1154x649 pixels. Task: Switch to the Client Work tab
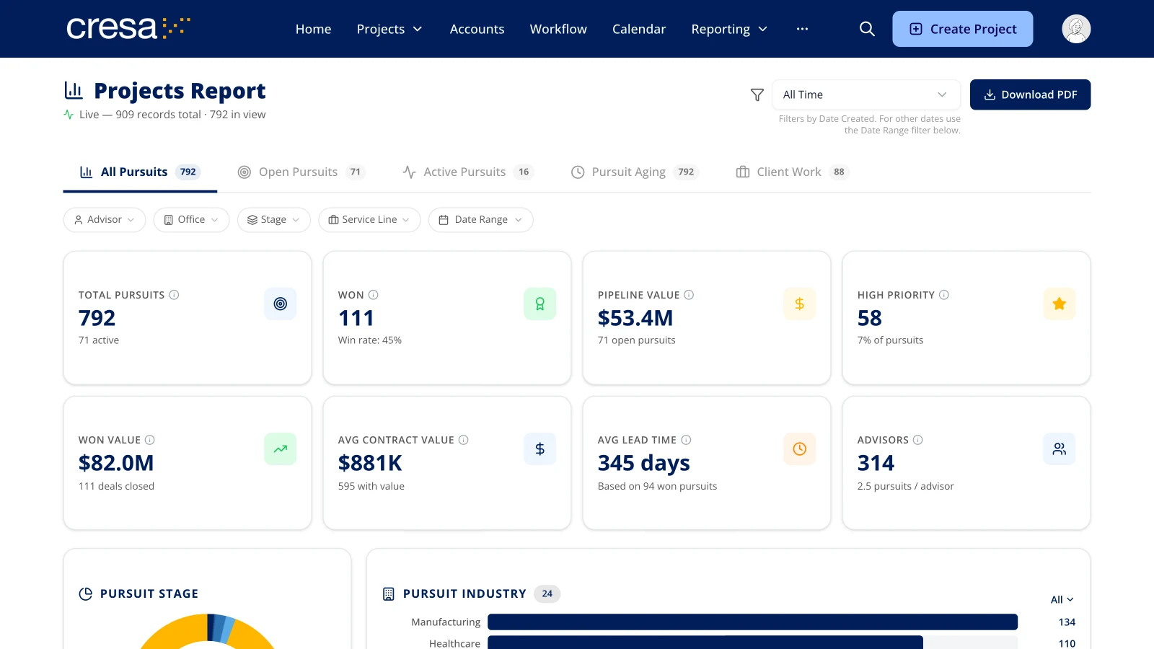point(793,172)
